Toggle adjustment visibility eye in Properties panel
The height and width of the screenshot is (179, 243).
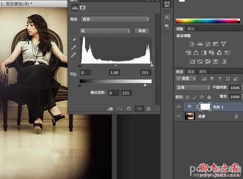tap(139, 109)
